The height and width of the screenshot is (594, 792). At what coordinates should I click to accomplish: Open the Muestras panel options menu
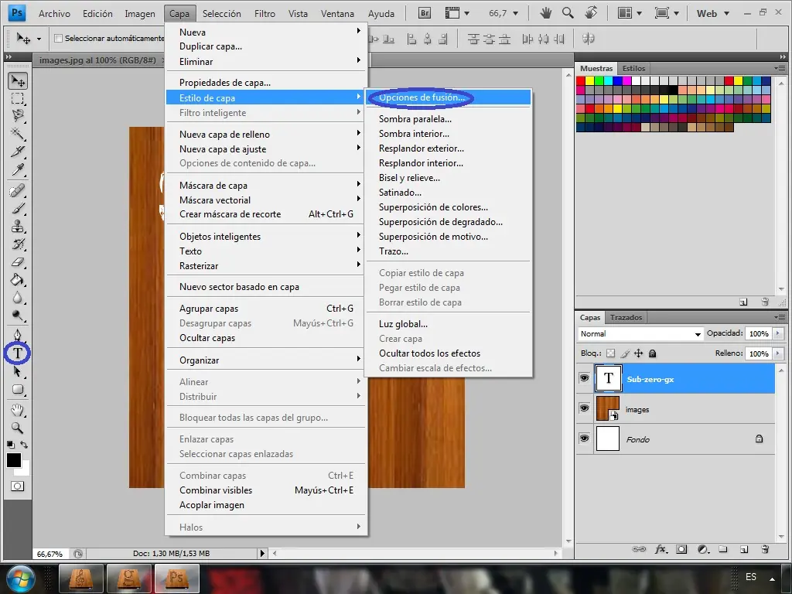pyautogui.click(x=780, y=68)
